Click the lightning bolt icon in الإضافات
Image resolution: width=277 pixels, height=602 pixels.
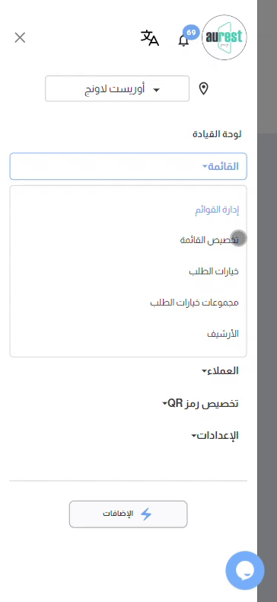click(146, 514)
